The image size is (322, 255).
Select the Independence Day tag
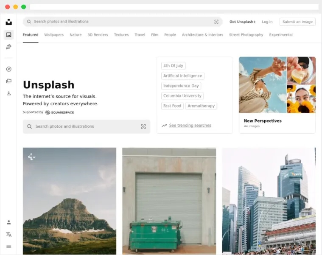(181, 86)
